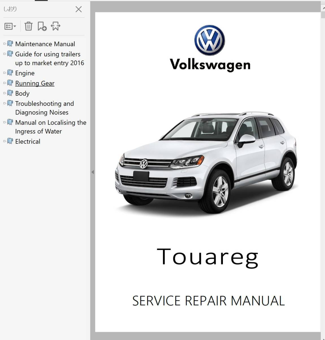The width and height of the screenshot is (325, 340).
Task: Click the しおり panel title
Action: pos(10,9)
